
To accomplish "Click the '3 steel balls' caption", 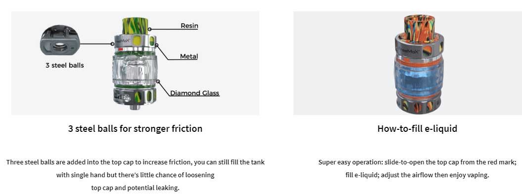I will click(65, 66).
